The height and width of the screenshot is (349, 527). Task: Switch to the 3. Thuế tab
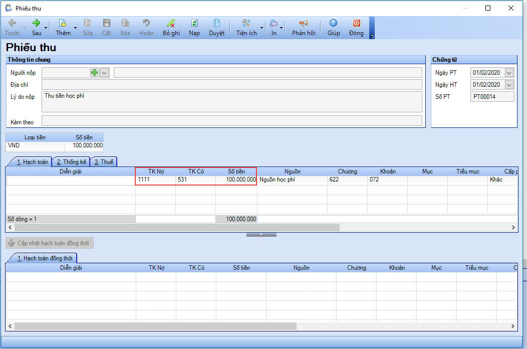pyautogui.click(x=104, y=162)
